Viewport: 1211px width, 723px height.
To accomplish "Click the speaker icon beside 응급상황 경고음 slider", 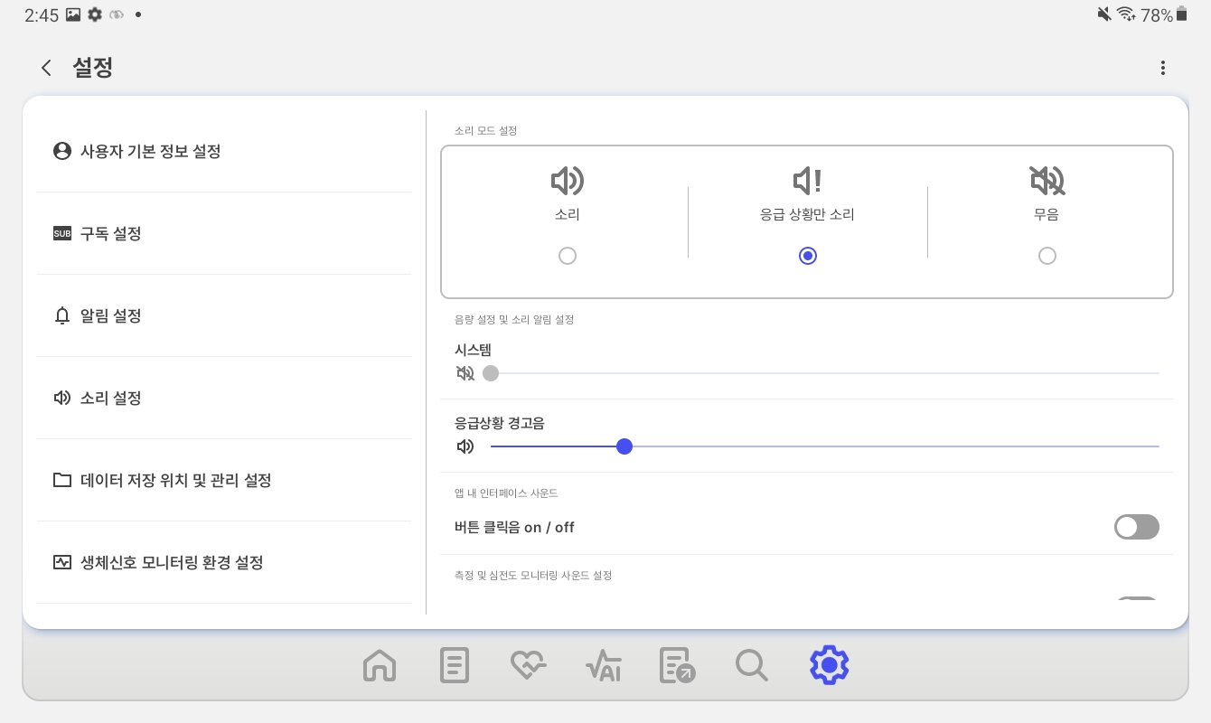I will [x=465, y=446].
